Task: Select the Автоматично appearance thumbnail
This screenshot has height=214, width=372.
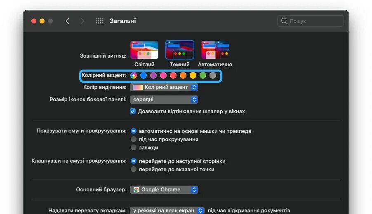Action: click(215, 50)
